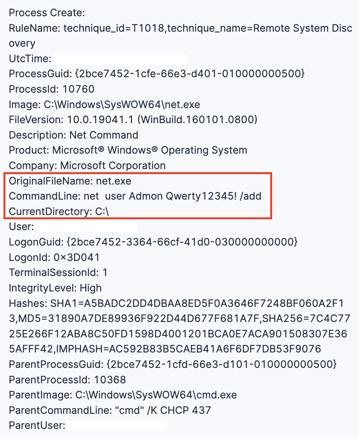
Task: Click the OriginalFileName net.exe line
Action: (x=70, y=181)
